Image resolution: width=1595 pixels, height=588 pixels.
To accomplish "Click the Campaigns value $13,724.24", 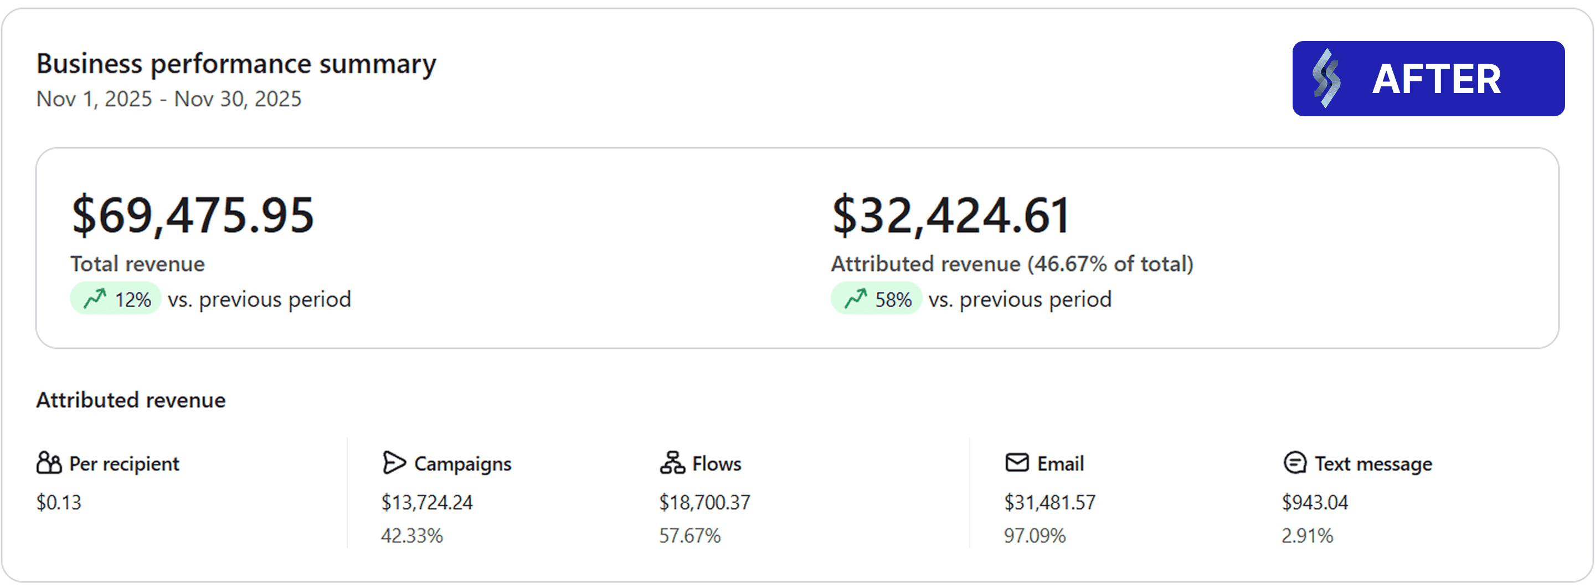I will point(426,503).
